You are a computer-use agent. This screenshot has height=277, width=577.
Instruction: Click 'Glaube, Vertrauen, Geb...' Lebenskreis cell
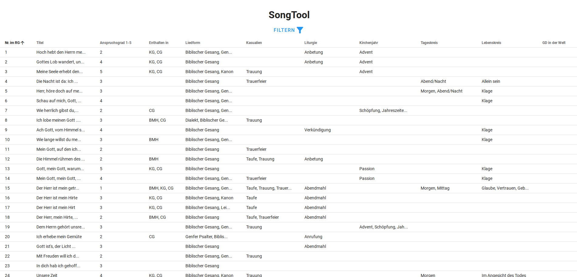click(505, 188)
